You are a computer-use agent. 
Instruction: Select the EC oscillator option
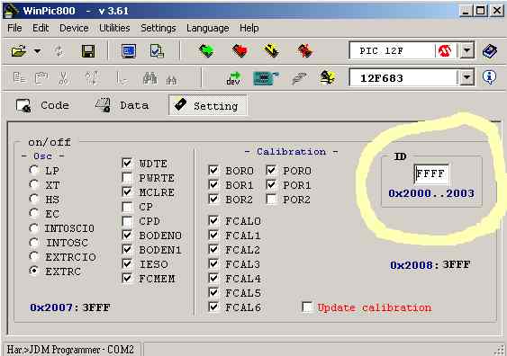34,213
